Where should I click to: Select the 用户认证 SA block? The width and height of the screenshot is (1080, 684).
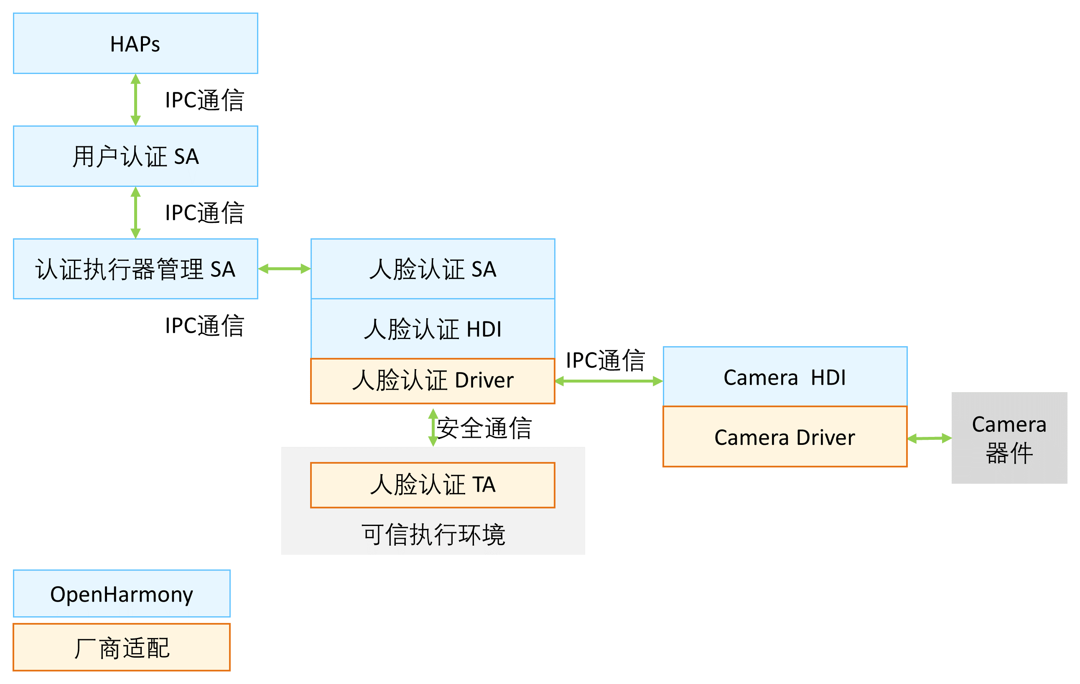pos(135,156)
